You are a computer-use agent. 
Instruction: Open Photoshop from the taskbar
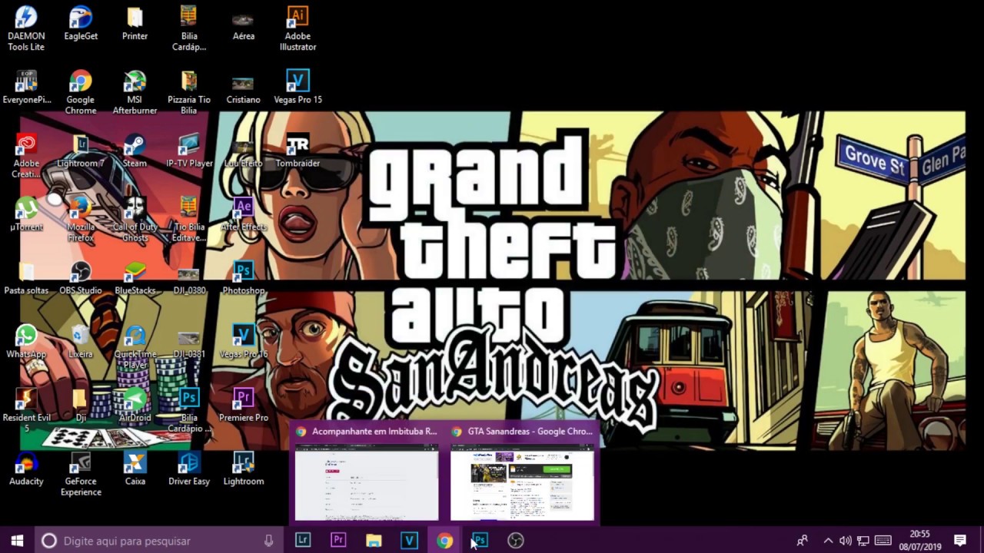pos(480,541)
